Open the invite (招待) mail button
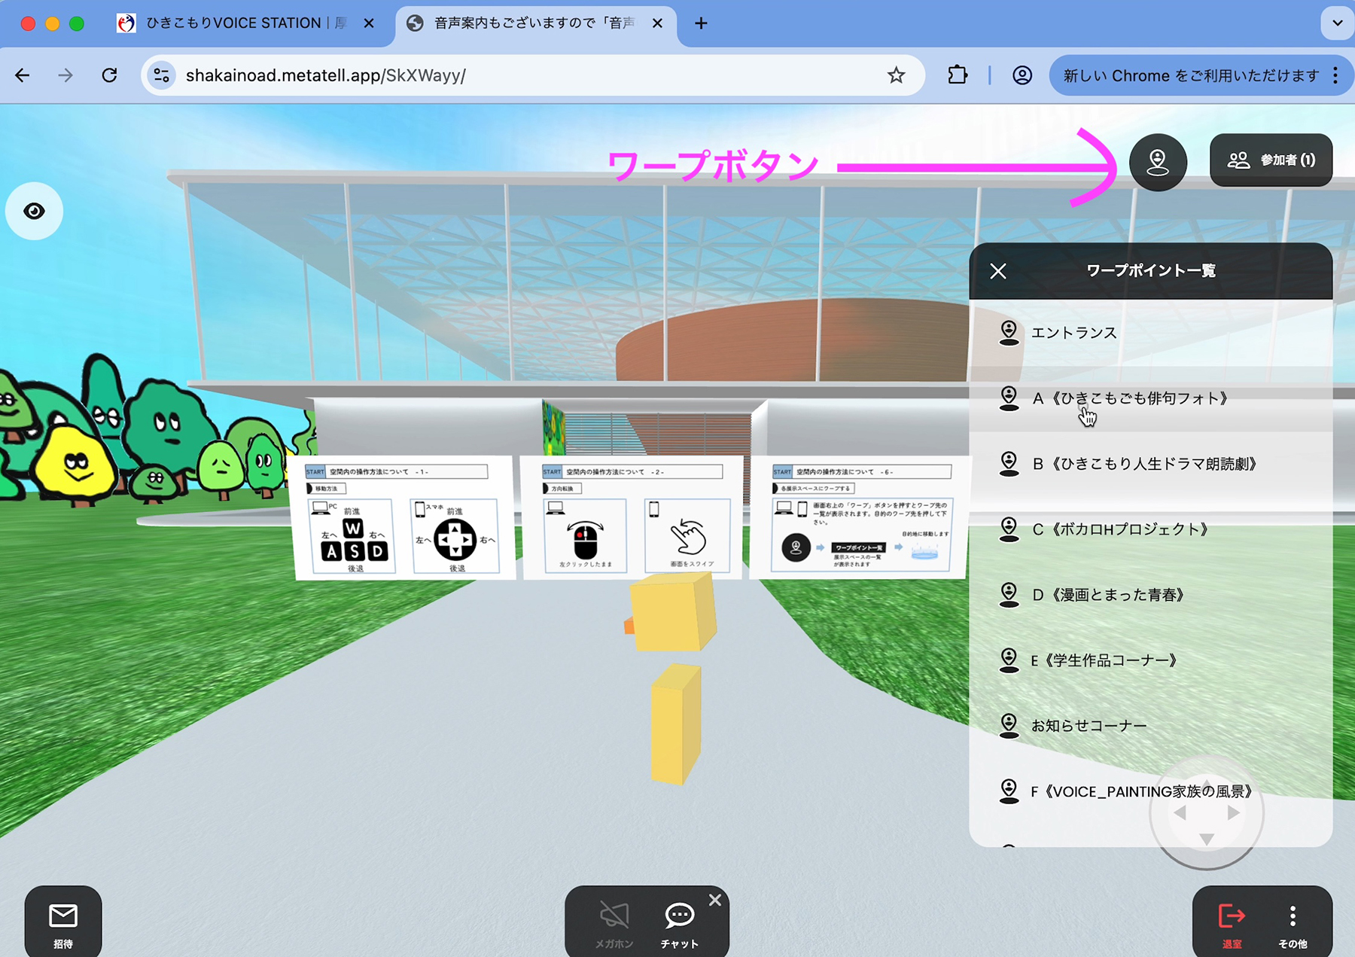The image size is (1355, 957). (63, 924)
